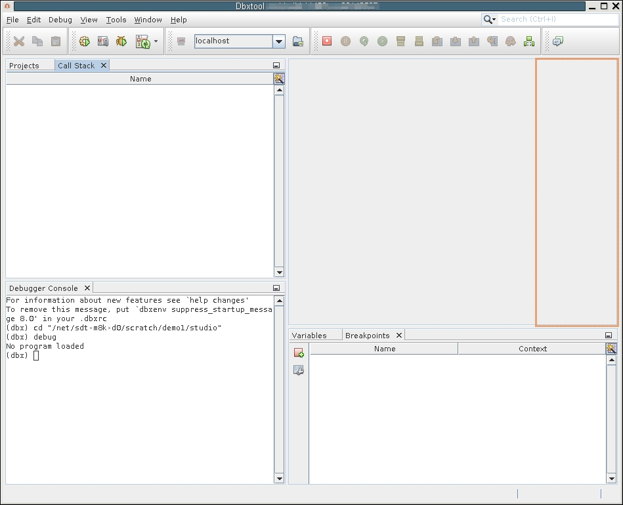Click the remote folder browse icon
The width and height of the screenshot is (623, 505).
pyautogui.click(x=298, y=41)
